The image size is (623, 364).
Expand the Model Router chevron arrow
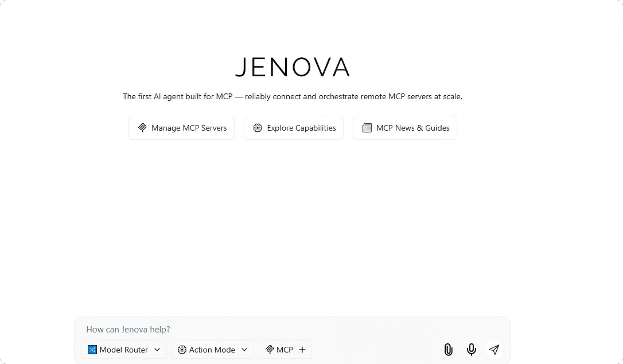click(x=157, y=350)
